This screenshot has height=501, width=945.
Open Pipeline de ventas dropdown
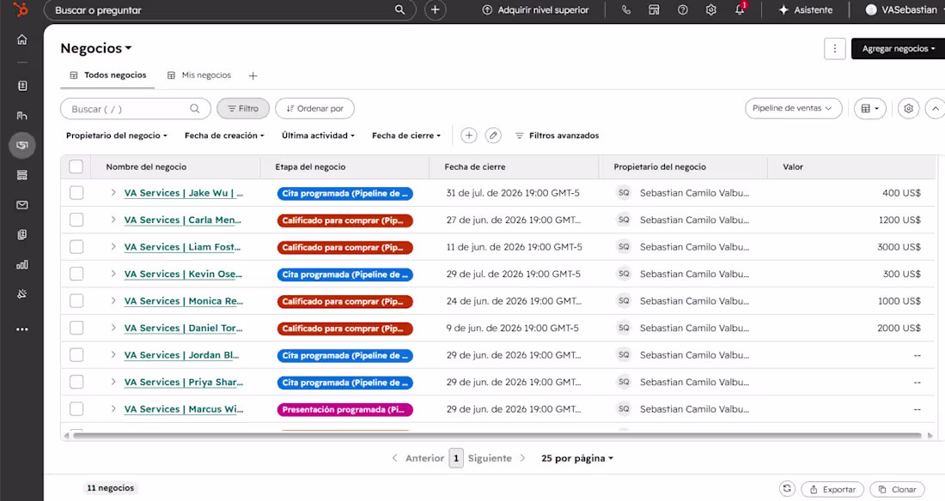point(793,108)
